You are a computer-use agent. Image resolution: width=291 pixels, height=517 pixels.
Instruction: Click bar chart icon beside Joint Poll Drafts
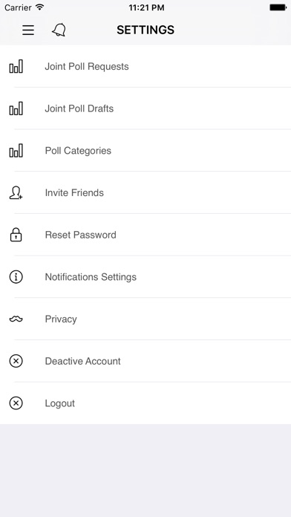[x=16, y=108]
